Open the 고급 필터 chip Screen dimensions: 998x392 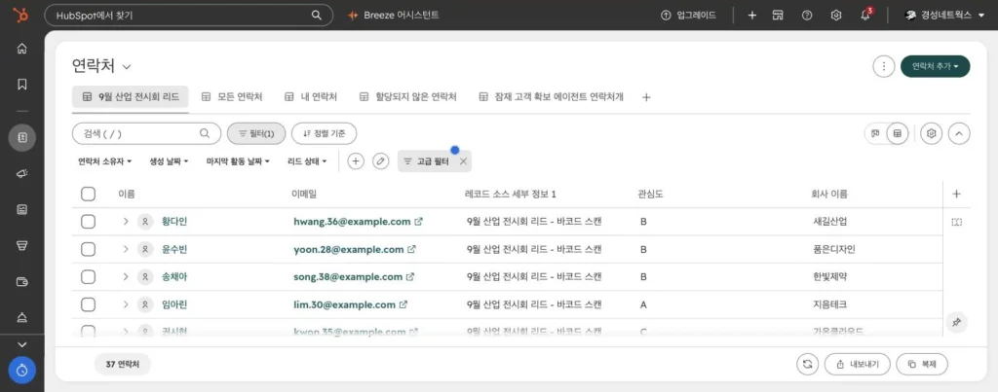(427, 161)
